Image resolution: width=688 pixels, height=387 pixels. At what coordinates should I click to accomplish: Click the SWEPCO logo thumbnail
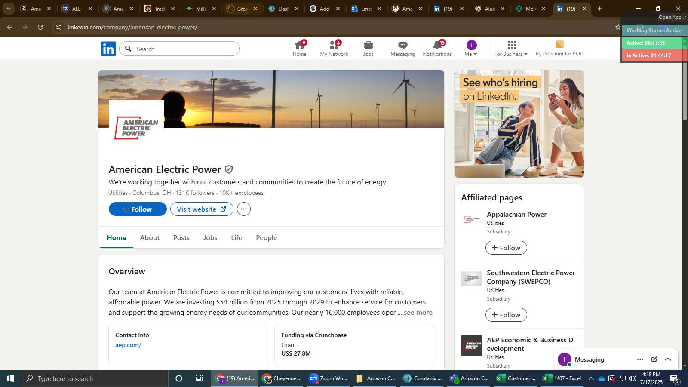point(472,279)
